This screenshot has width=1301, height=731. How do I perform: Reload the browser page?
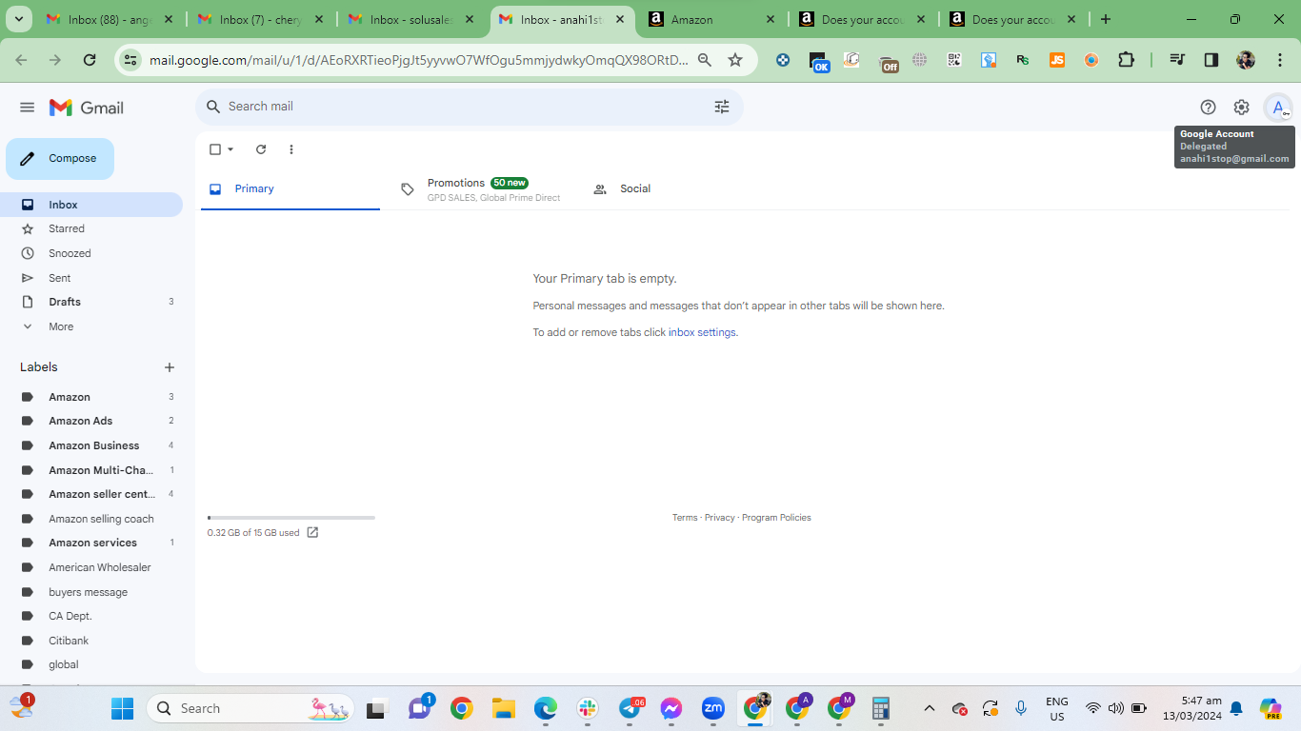pyautogui.click(x=90, y=60)
